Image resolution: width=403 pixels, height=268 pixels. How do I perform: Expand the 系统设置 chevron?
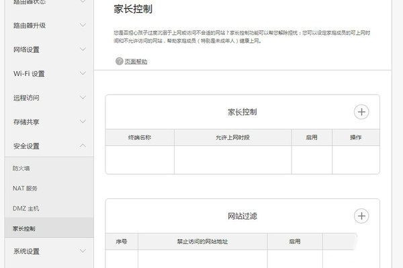click(x=83, y=251)
